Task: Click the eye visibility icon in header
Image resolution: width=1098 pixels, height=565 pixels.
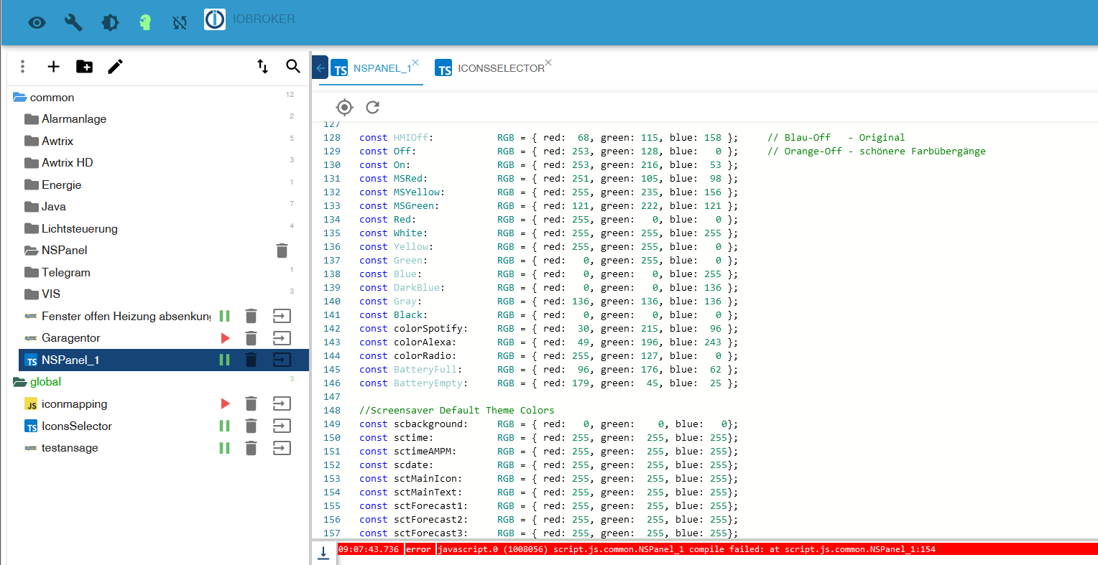Action: (37, 22)
